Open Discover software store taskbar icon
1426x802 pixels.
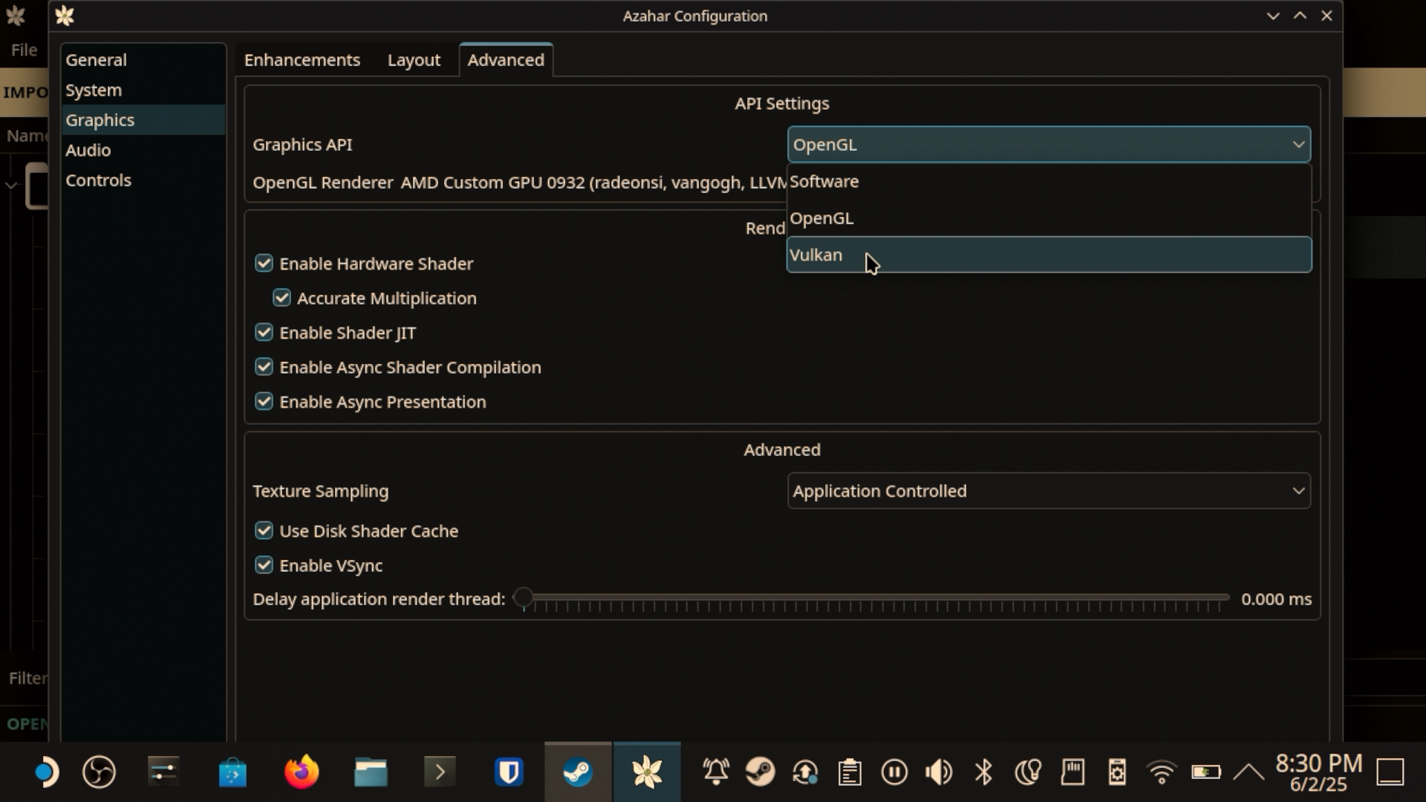(232, 772)
